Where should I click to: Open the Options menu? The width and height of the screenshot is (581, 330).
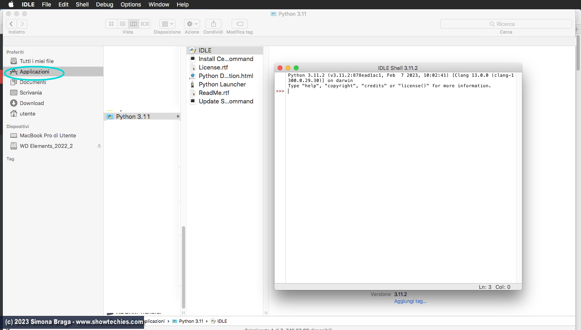(x=131, y=4)
